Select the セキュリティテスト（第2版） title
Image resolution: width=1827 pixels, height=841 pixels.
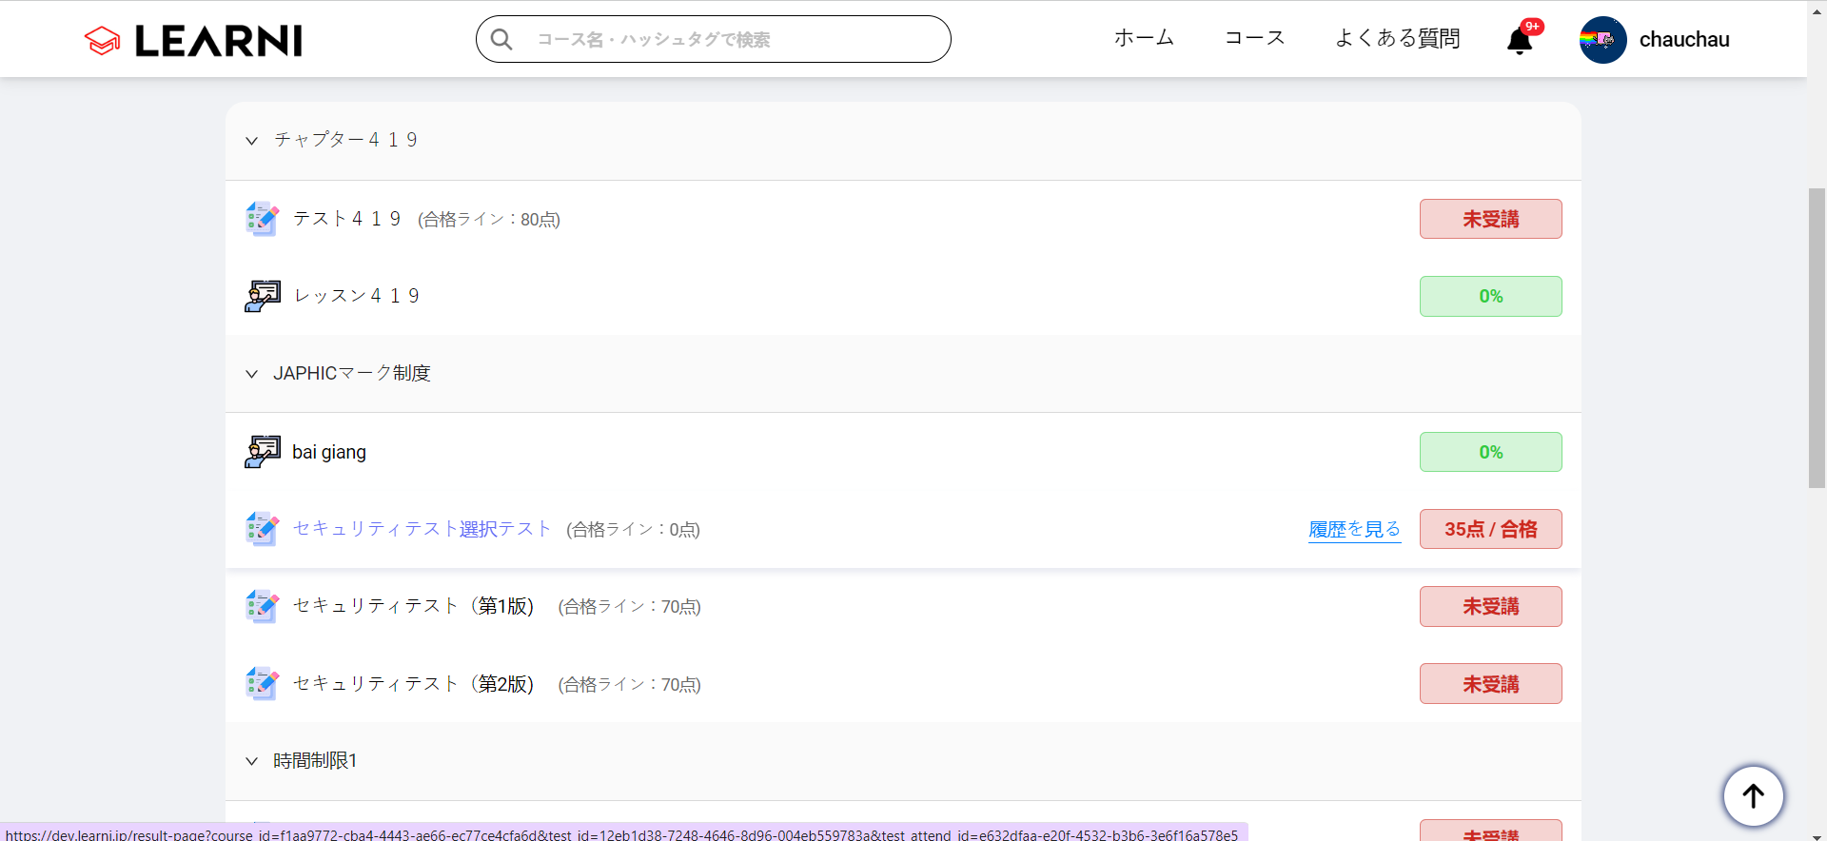click(x=413, y=684)
